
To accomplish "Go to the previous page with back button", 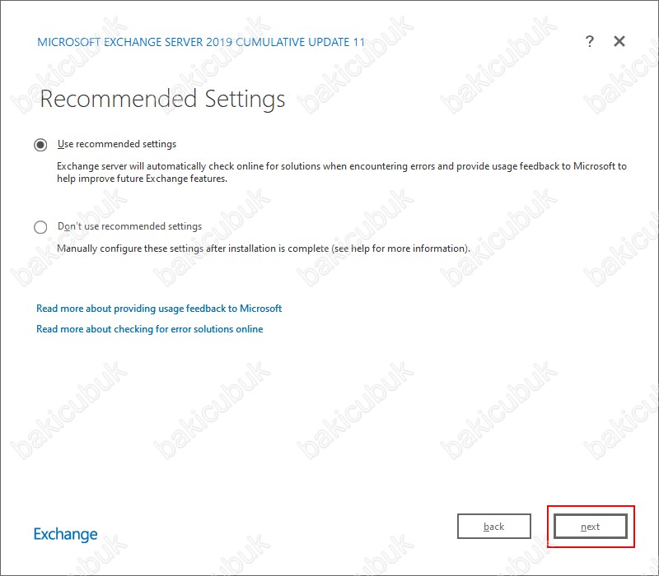I will pos(493,526).
